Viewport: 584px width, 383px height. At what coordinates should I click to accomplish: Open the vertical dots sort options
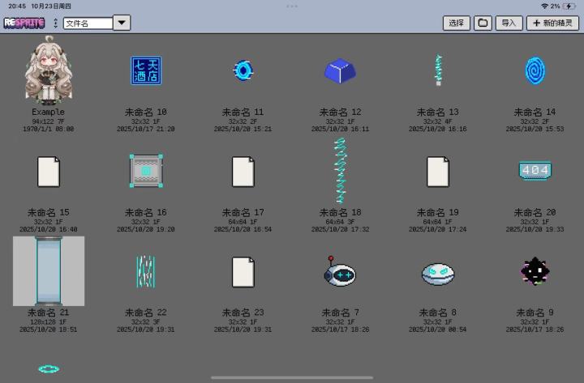(x=55, y=23)
